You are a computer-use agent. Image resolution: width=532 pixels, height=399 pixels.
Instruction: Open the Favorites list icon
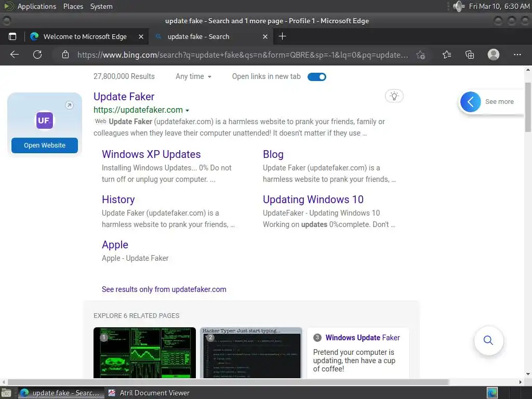click(x=447, y=55)
